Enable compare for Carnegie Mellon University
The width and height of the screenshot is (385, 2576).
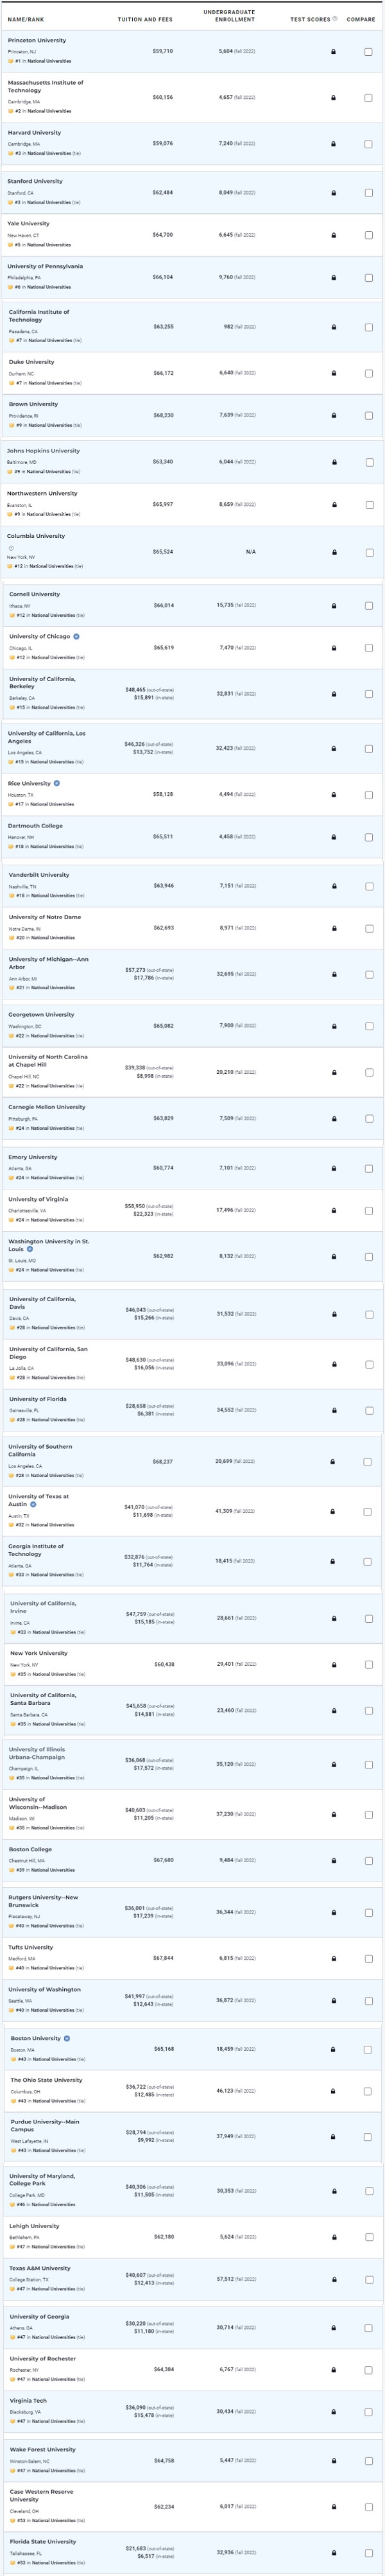(368, 1119)
